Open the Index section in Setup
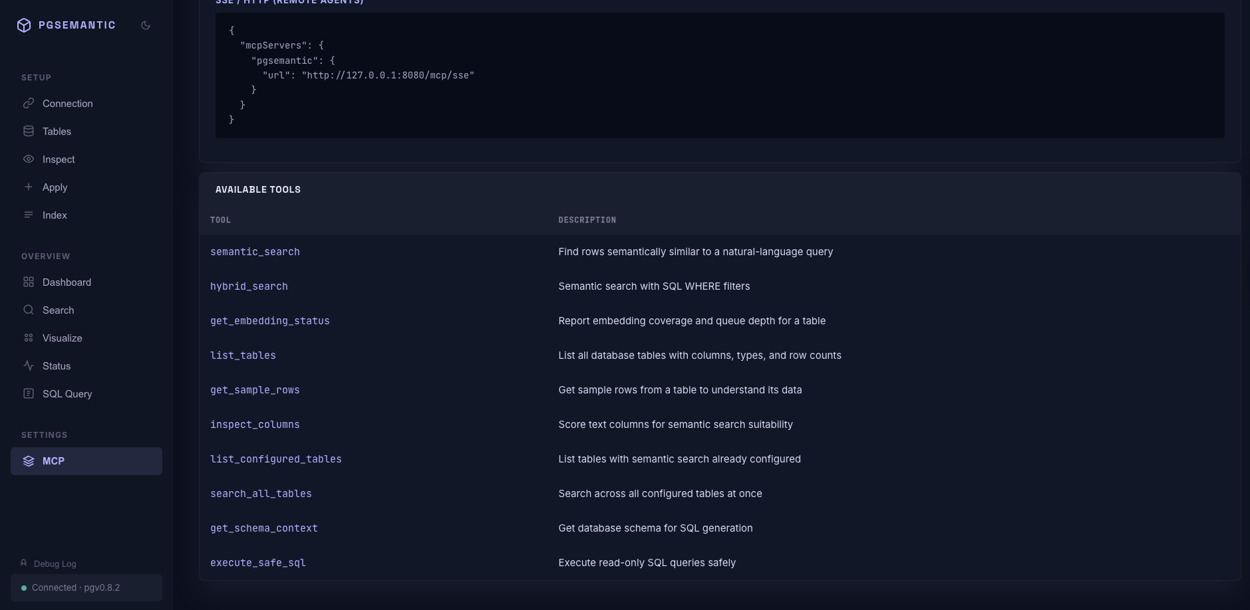 click(55, 215)
